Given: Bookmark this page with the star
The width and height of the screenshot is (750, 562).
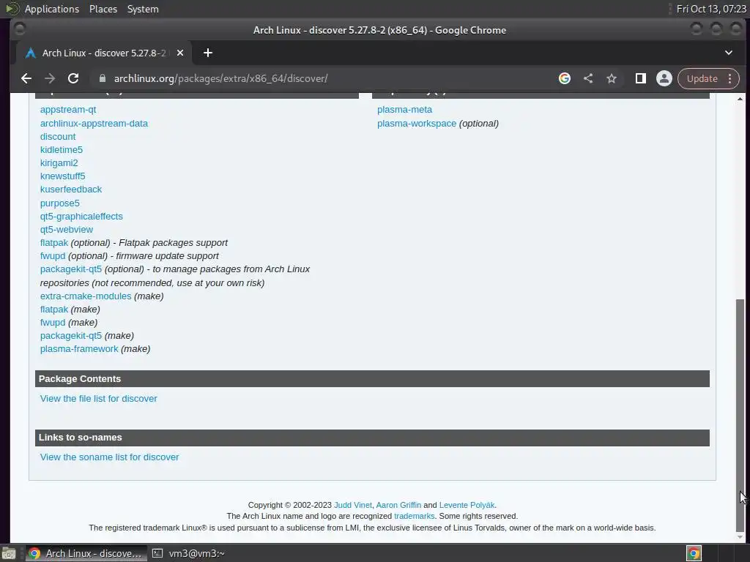Looking at the screenshot, I should click(612, 78).
